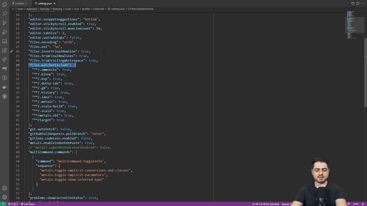Viewport: 367px width, 206px height.
Task: Open the Search view in activity bar
Action: pos(5,14)
